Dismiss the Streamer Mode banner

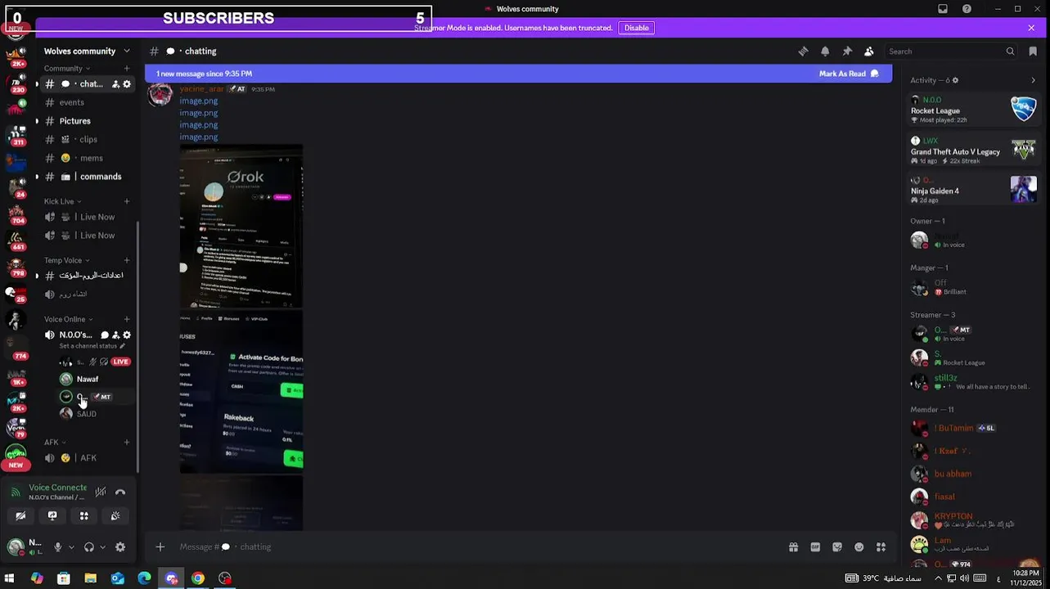pos(1031,28)
